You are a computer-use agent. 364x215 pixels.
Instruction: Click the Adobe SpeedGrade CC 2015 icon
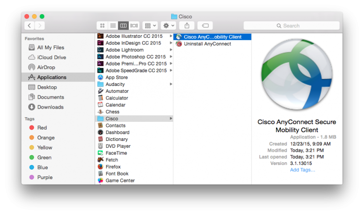100,70
